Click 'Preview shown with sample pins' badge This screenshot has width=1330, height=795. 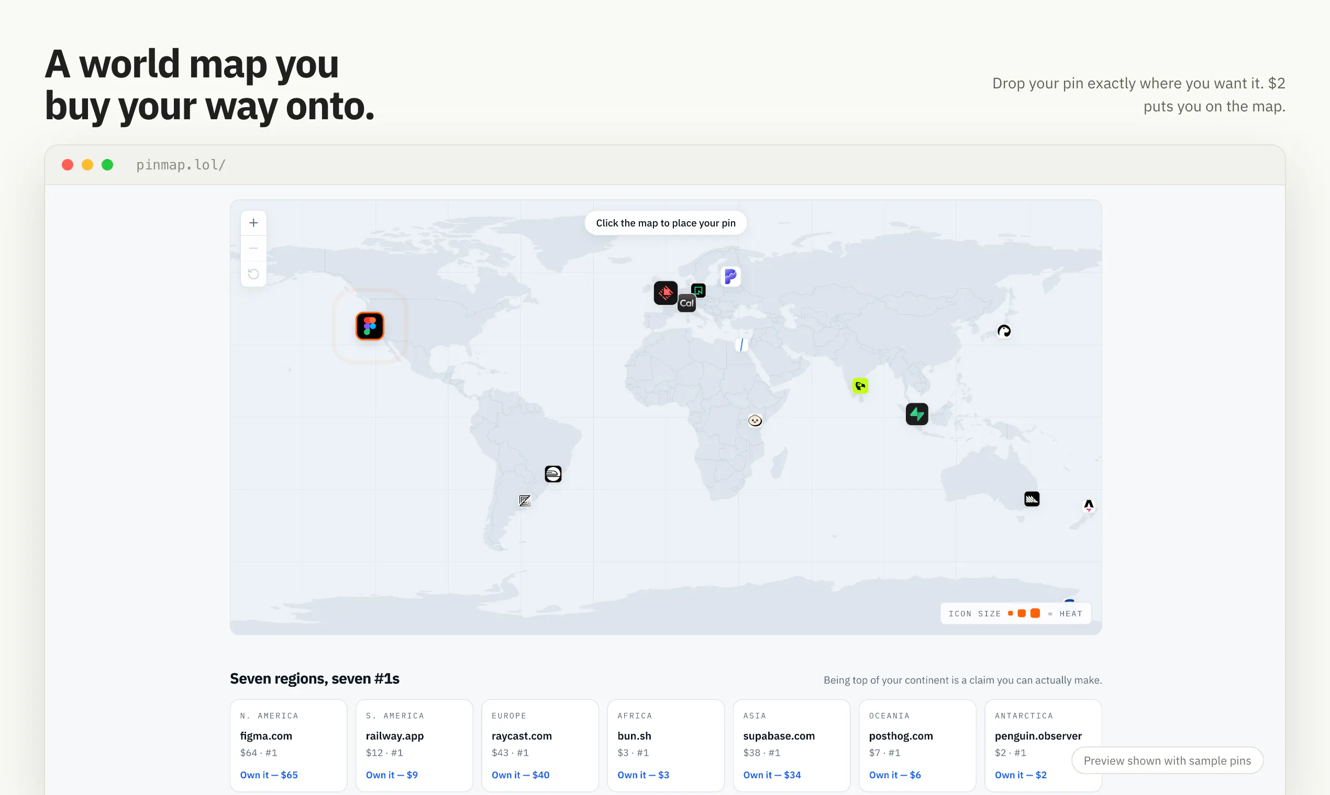click(1167, 760)
